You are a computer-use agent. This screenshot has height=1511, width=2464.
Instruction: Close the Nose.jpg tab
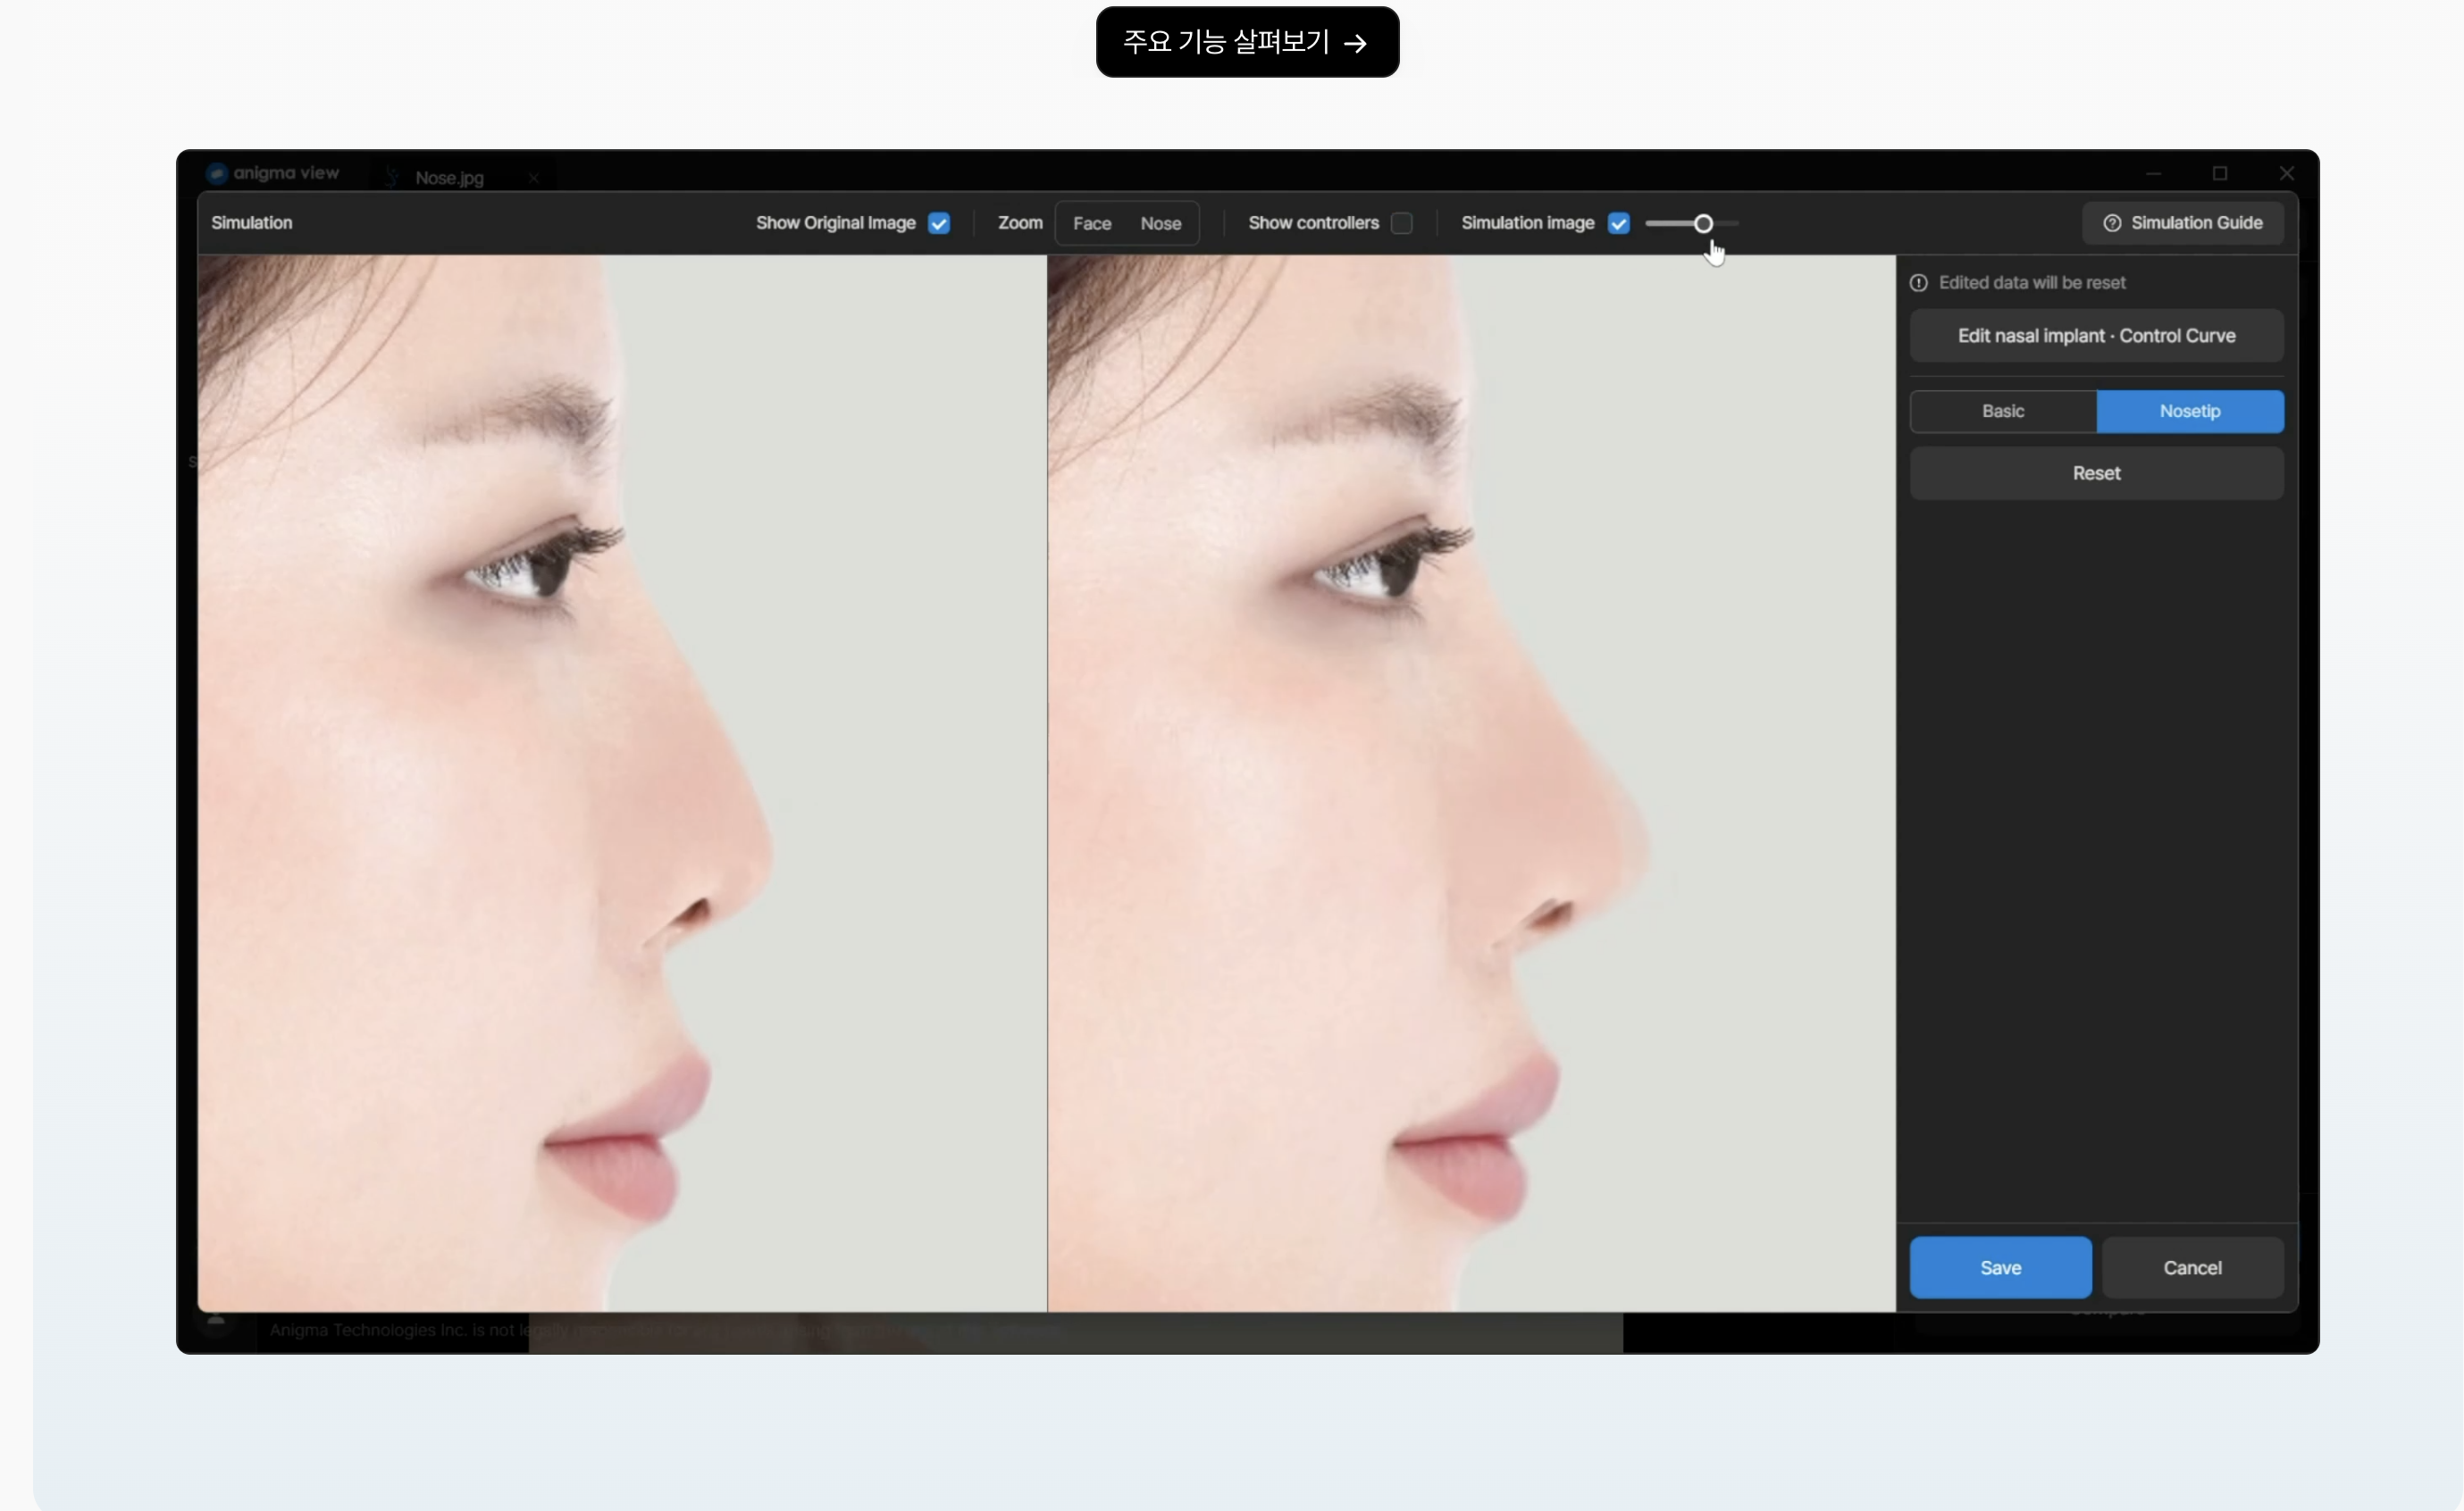[x=534, y=178]
